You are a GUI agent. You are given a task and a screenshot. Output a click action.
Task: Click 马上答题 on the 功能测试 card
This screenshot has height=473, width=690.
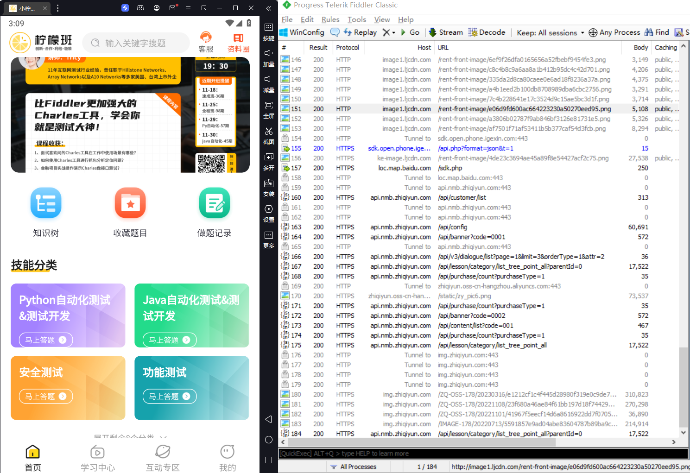(170, 396)
